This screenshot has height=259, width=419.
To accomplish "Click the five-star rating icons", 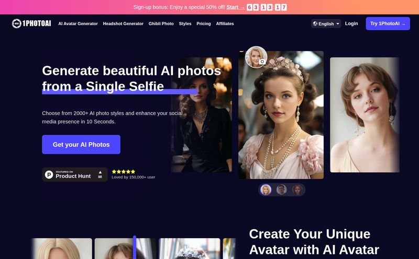I will click(x=123, y=171).
